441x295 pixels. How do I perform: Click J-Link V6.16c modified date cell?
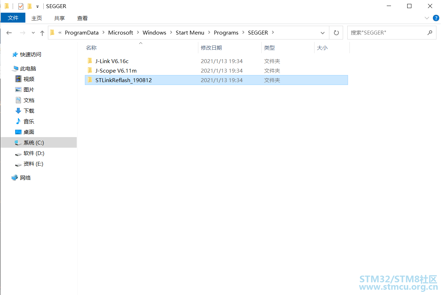point(222,61)
